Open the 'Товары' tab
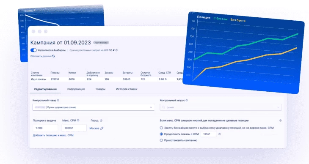This screenshot has height=164, width=309. pos(100,89)
